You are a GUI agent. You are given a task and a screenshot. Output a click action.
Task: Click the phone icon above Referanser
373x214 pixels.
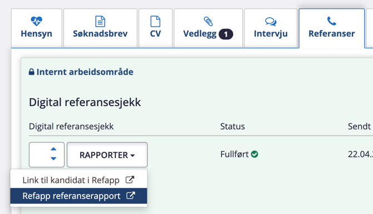(x=332, y=21)
